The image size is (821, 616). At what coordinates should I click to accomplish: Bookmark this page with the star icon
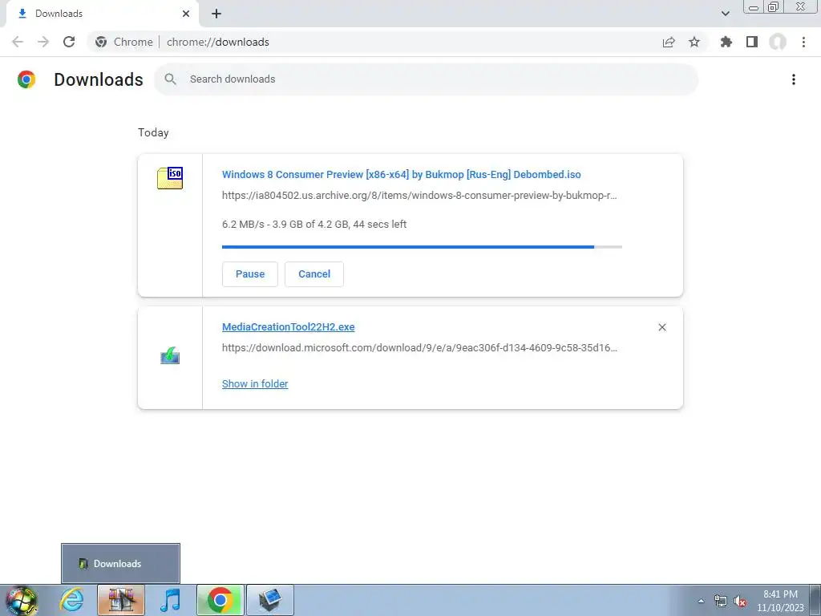tap(694, 42)
